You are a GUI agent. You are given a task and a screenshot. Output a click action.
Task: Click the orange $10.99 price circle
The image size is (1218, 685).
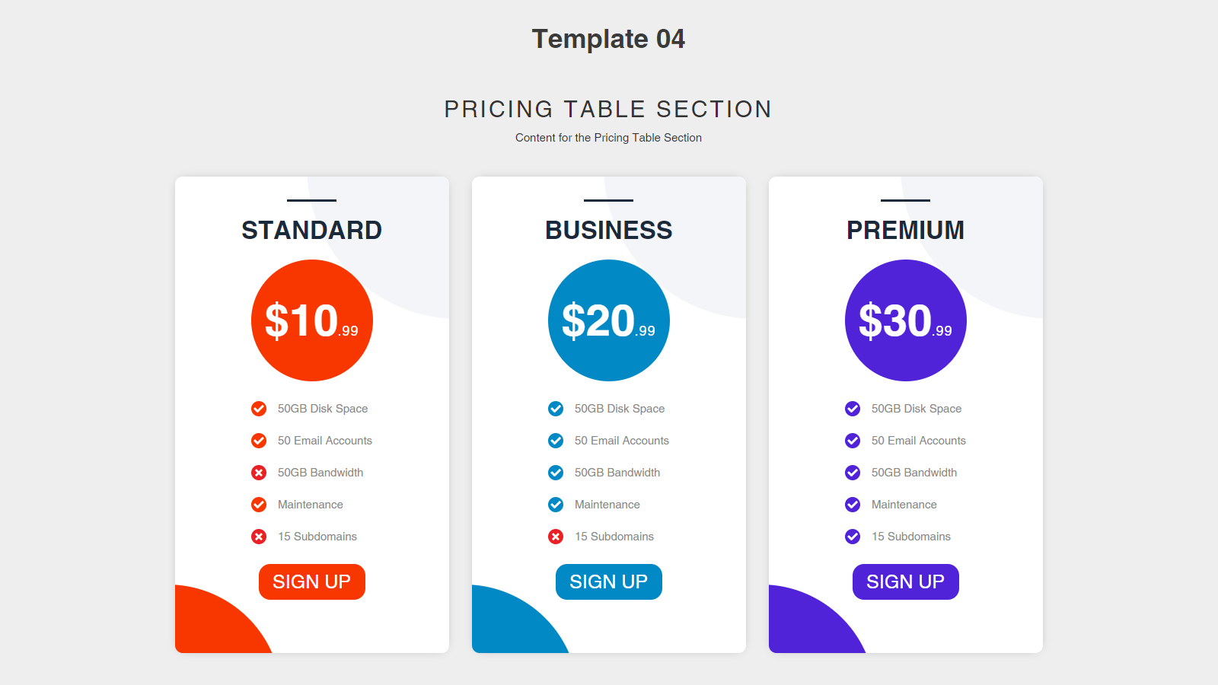[x=312, y=320]
